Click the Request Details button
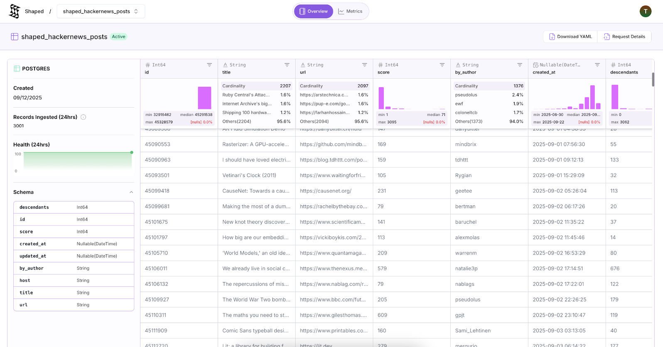Image resolution: width=663 pixels, height=347 pixels. [x=624, y=37]
